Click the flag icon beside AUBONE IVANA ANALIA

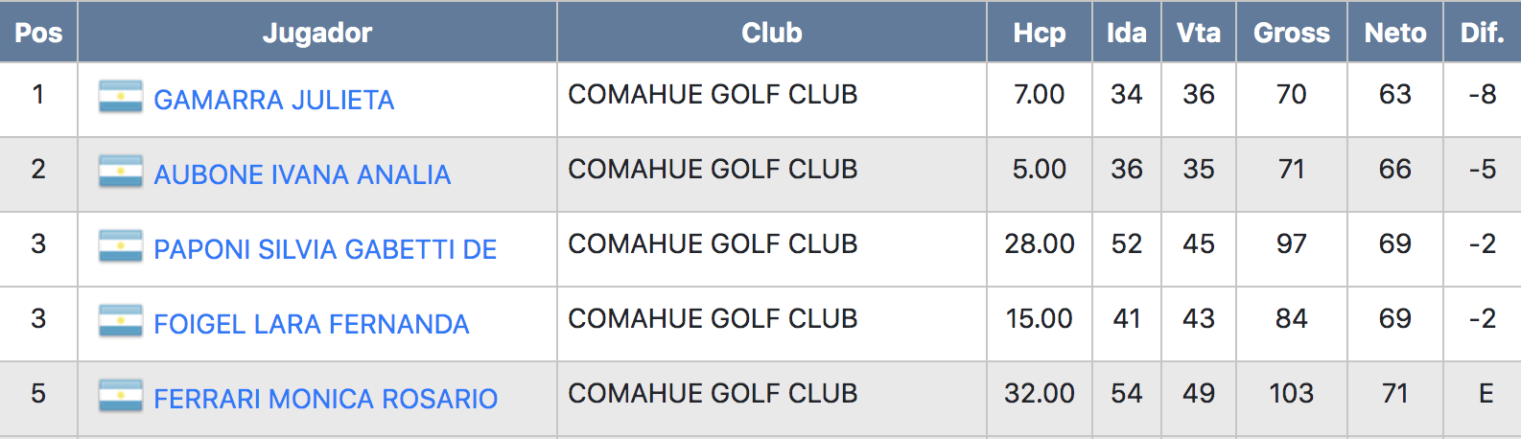click(x=121, y=172)
